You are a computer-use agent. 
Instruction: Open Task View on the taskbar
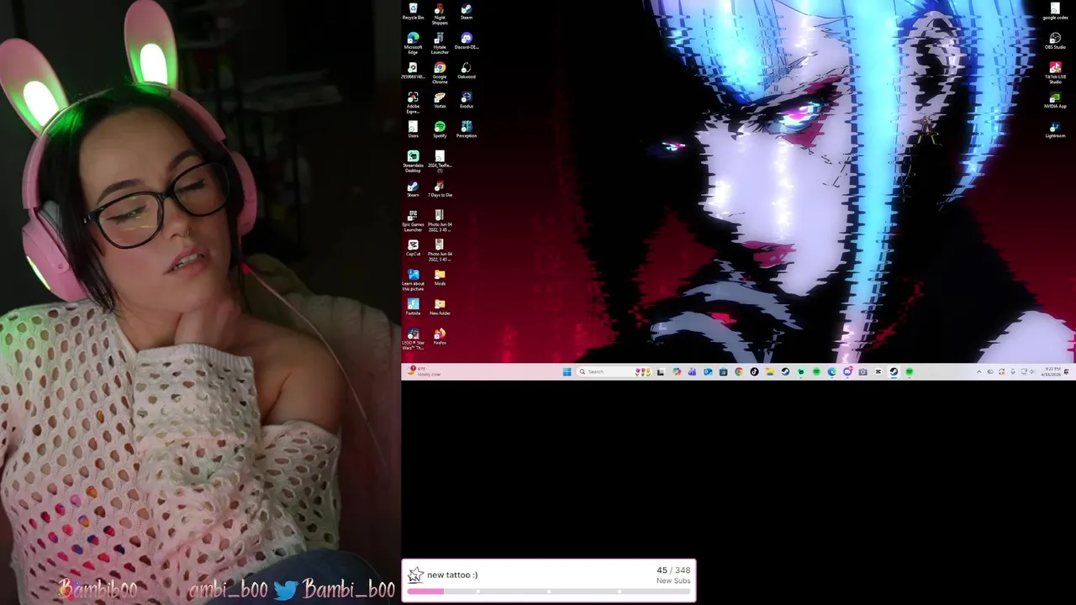tap(661, 371)
